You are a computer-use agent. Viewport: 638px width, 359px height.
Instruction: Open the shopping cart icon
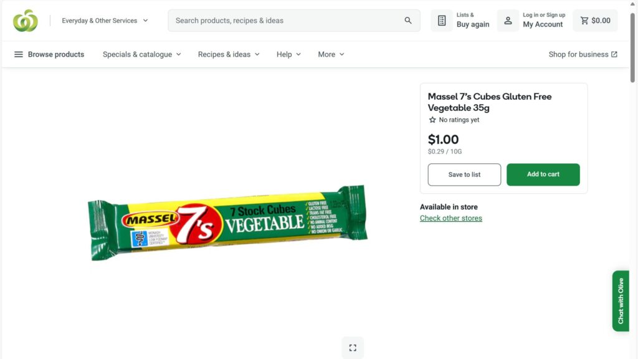point(584,21)
